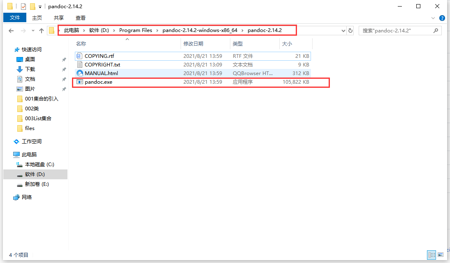Select the COPYING.rtf file icon

tap(79, 56)
